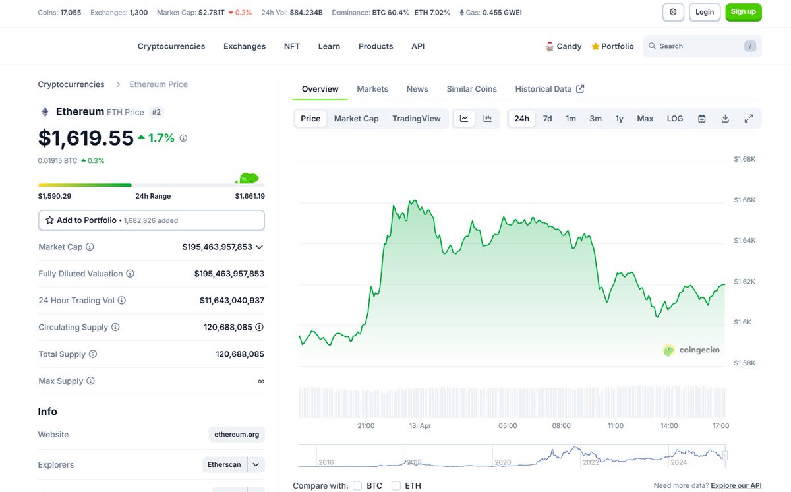The width and height of the screenshot is (791, 492).
Task: Click the star in Add to Portfolio
Action: pyautogui.click(x=49, y=220)
